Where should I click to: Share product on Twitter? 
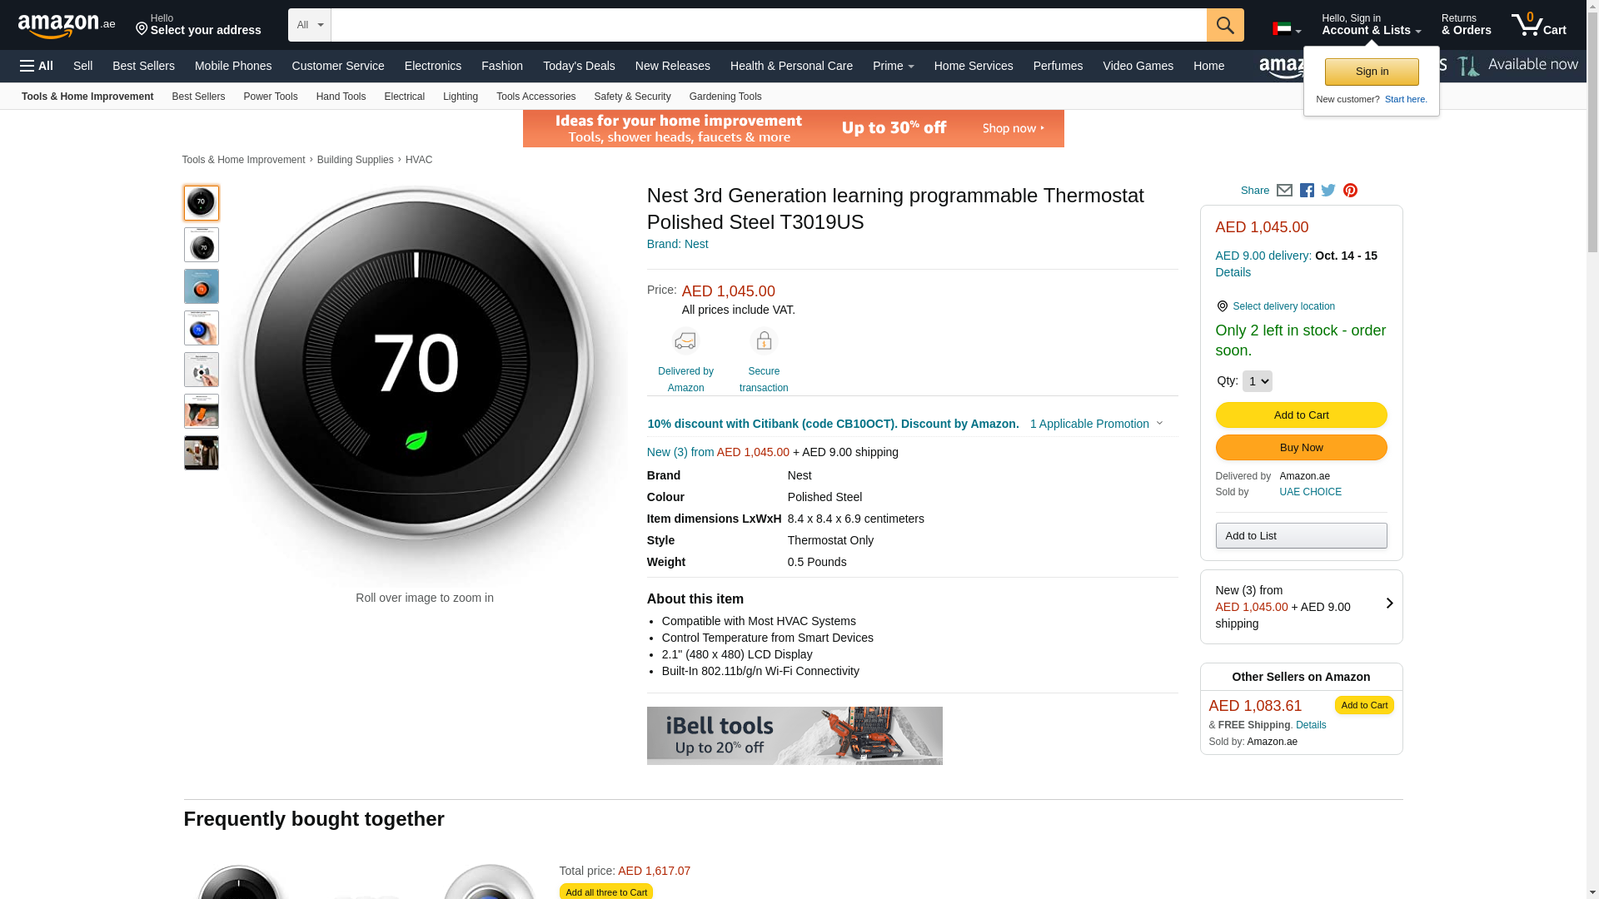click(1328, 191)
